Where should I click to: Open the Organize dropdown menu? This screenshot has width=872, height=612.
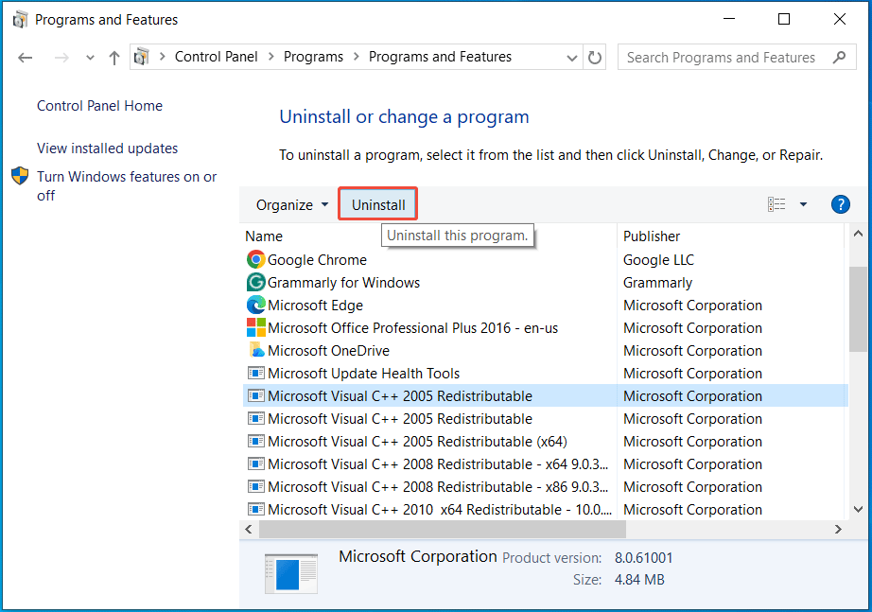pos(290,204)
